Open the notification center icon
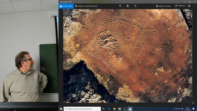Viewport: 197px width, 111px height. [194, 109]
